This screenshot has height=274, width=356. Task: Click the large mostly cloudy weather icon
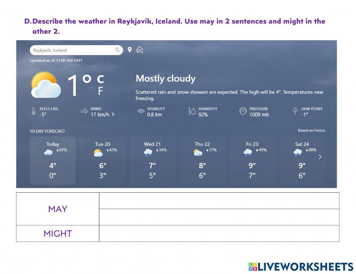[x=46, y=86]
